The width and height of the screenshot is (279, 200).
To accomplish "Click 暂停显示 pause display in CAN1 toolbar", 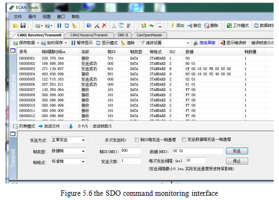I will (x=82, y=43).
